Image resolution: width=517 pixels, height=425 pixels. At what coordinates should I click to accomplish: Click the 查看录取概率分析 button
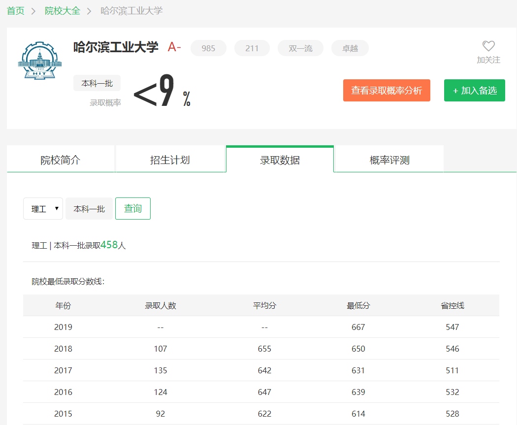387,90
